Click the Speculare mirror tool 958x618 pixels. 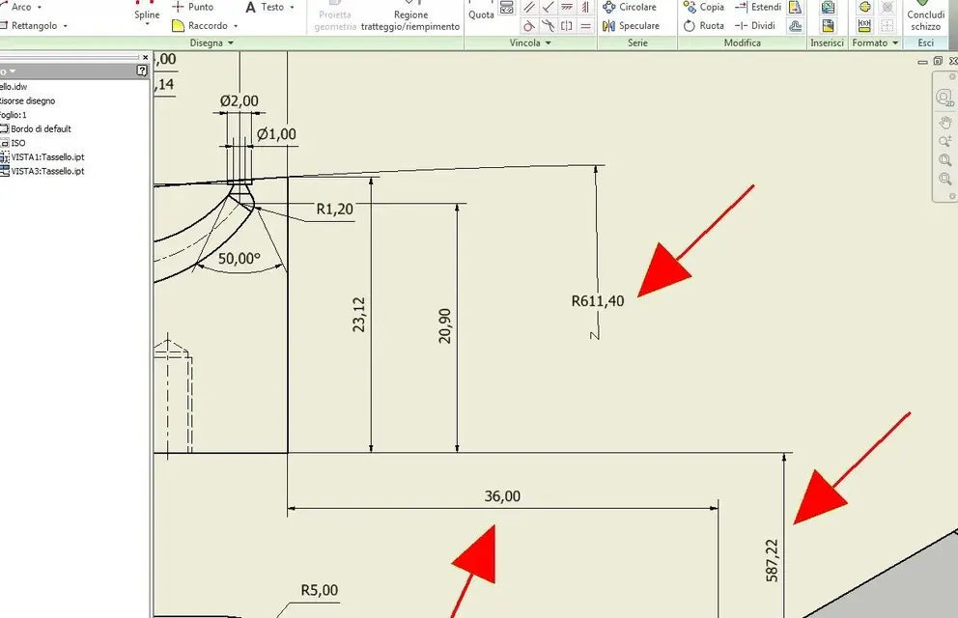tap(631, 26)
